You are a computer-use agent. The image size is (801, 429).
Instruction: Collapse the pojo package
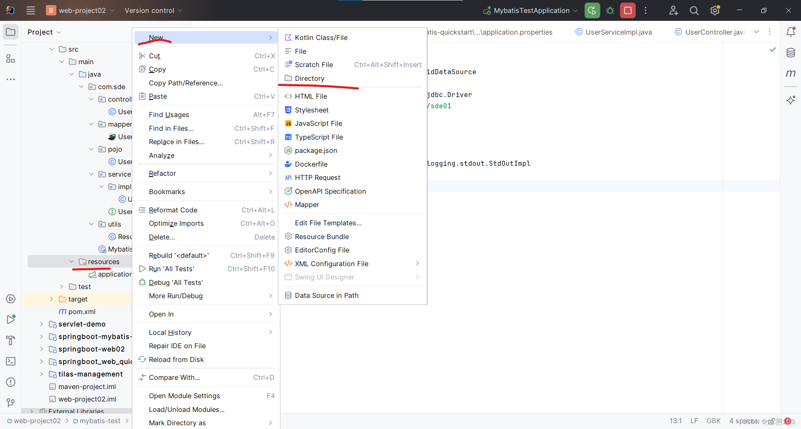point(91,149)
